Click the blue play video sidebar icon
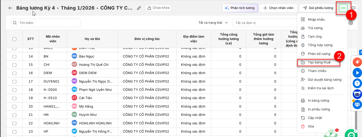This screenshot has width=362, height=137. 357,73
